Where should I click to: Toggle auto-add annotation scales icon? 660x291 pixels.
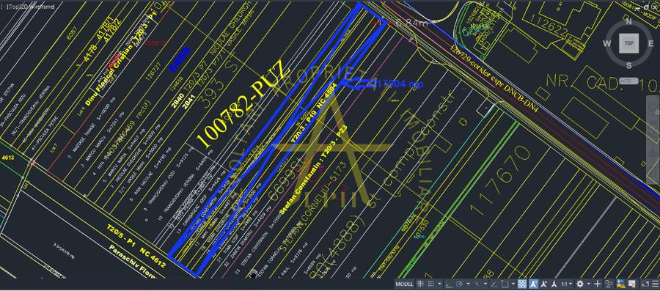point(543,284)
